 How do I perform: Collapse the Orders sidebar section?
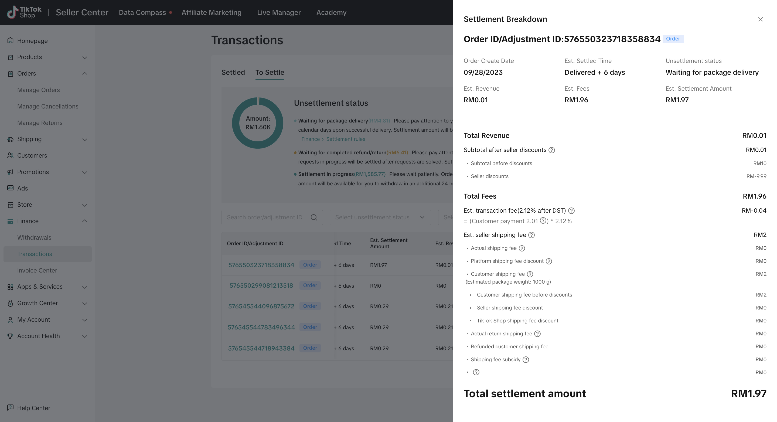(x=84, y=74)
